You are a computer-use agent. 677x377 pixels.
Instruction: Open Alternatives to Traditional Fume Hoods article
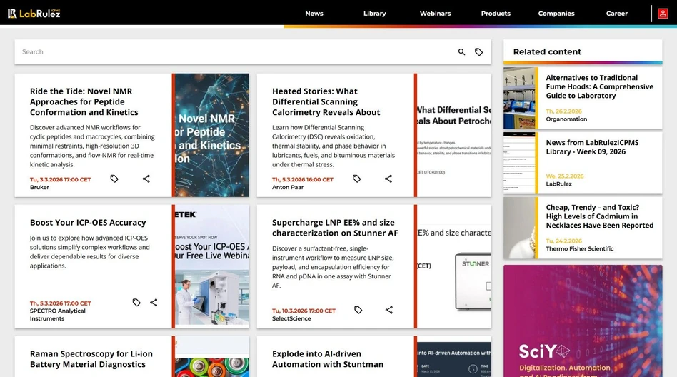coord(599,86)
